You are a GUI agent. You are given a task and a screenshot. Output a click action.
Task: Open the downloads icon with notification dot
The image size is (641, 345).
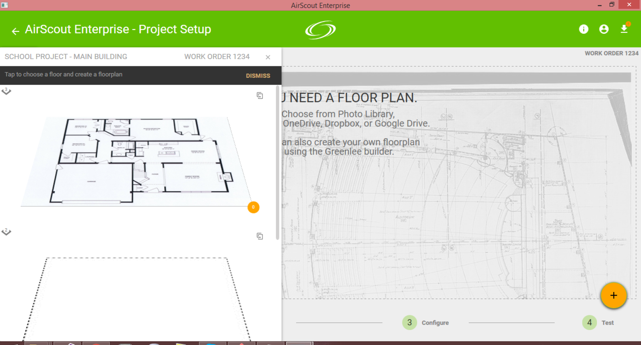624,28
